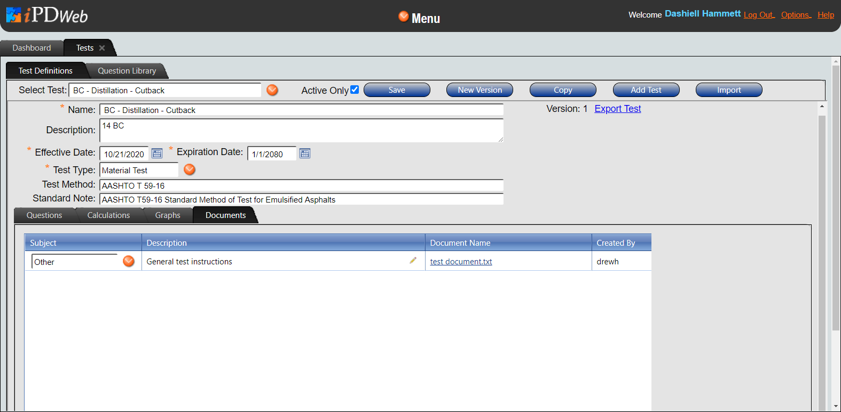Click the Export Test link
This screenshot has width=841, height=412.
pyautogui.click(x=617, y=109)
